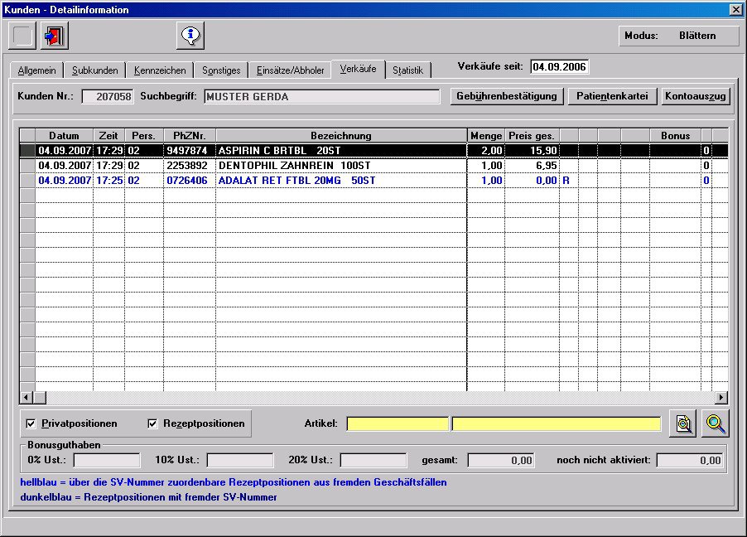Click the exit door icon in toolbar

(55, 36)
